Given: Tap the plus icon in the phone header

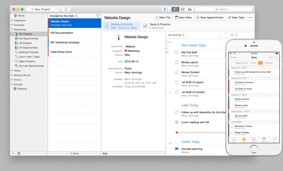Looking at the screenshot, I should pos(276,57).
